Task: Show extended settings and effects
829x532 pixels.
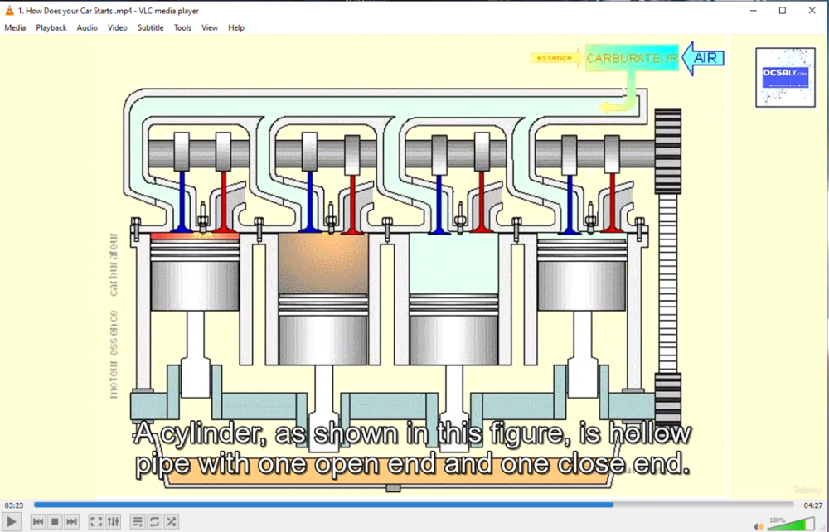Action: [x=114, y=521]
